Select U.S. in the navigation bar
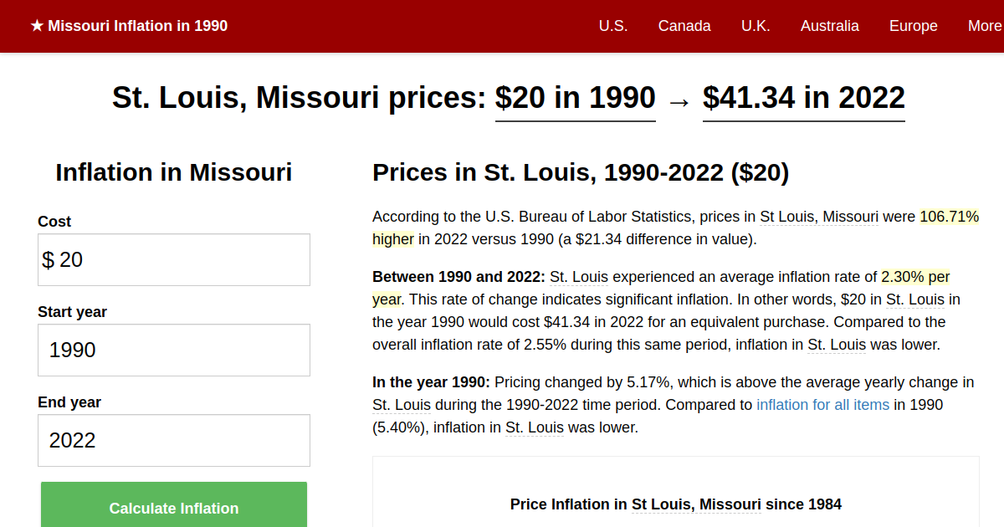This screenshot has width=1004, height=527. (x=613, y=26)
